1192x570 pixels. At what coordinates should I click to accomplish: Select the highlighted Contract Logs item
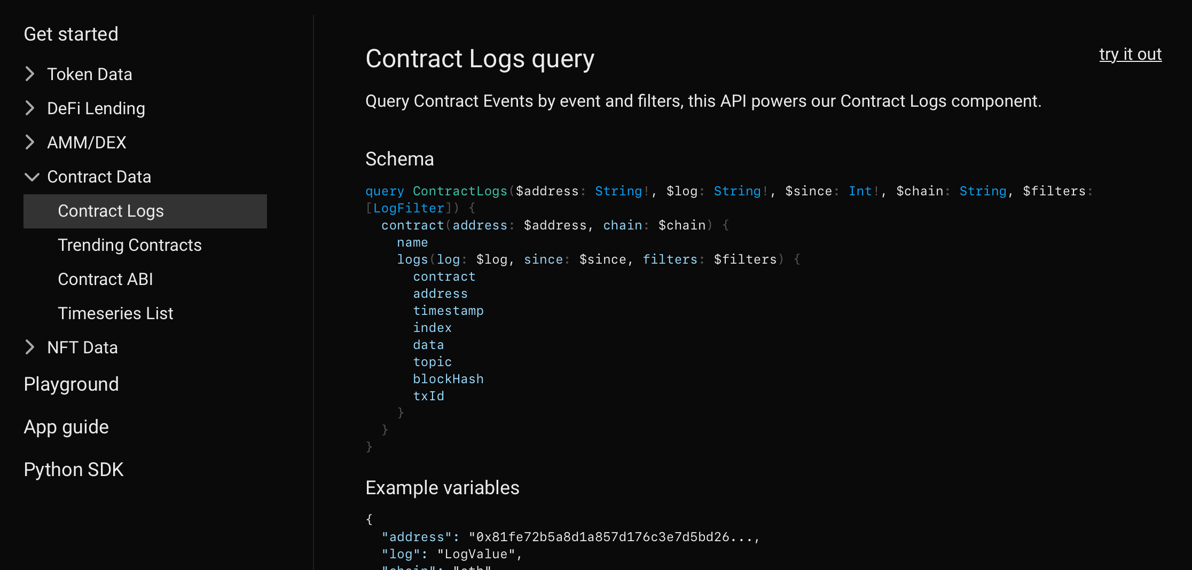pyautogui.click(x=111, y=211)
